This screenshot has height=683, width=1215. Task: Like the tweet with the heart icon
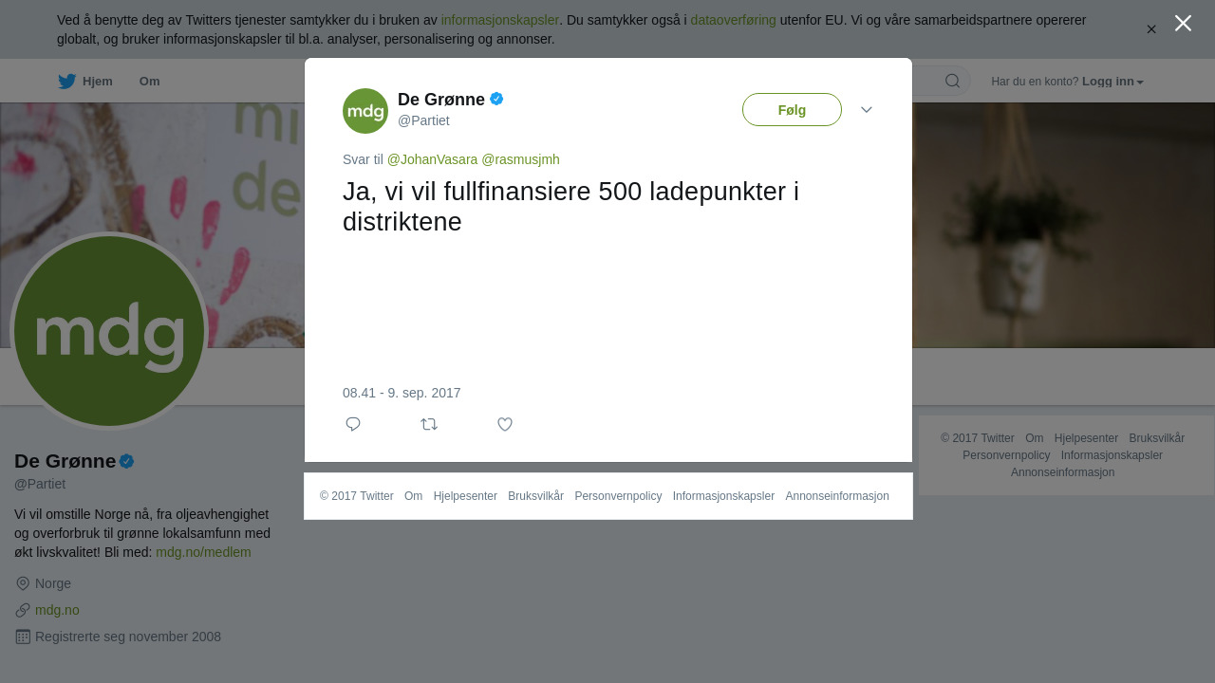(x=505, y=424)
